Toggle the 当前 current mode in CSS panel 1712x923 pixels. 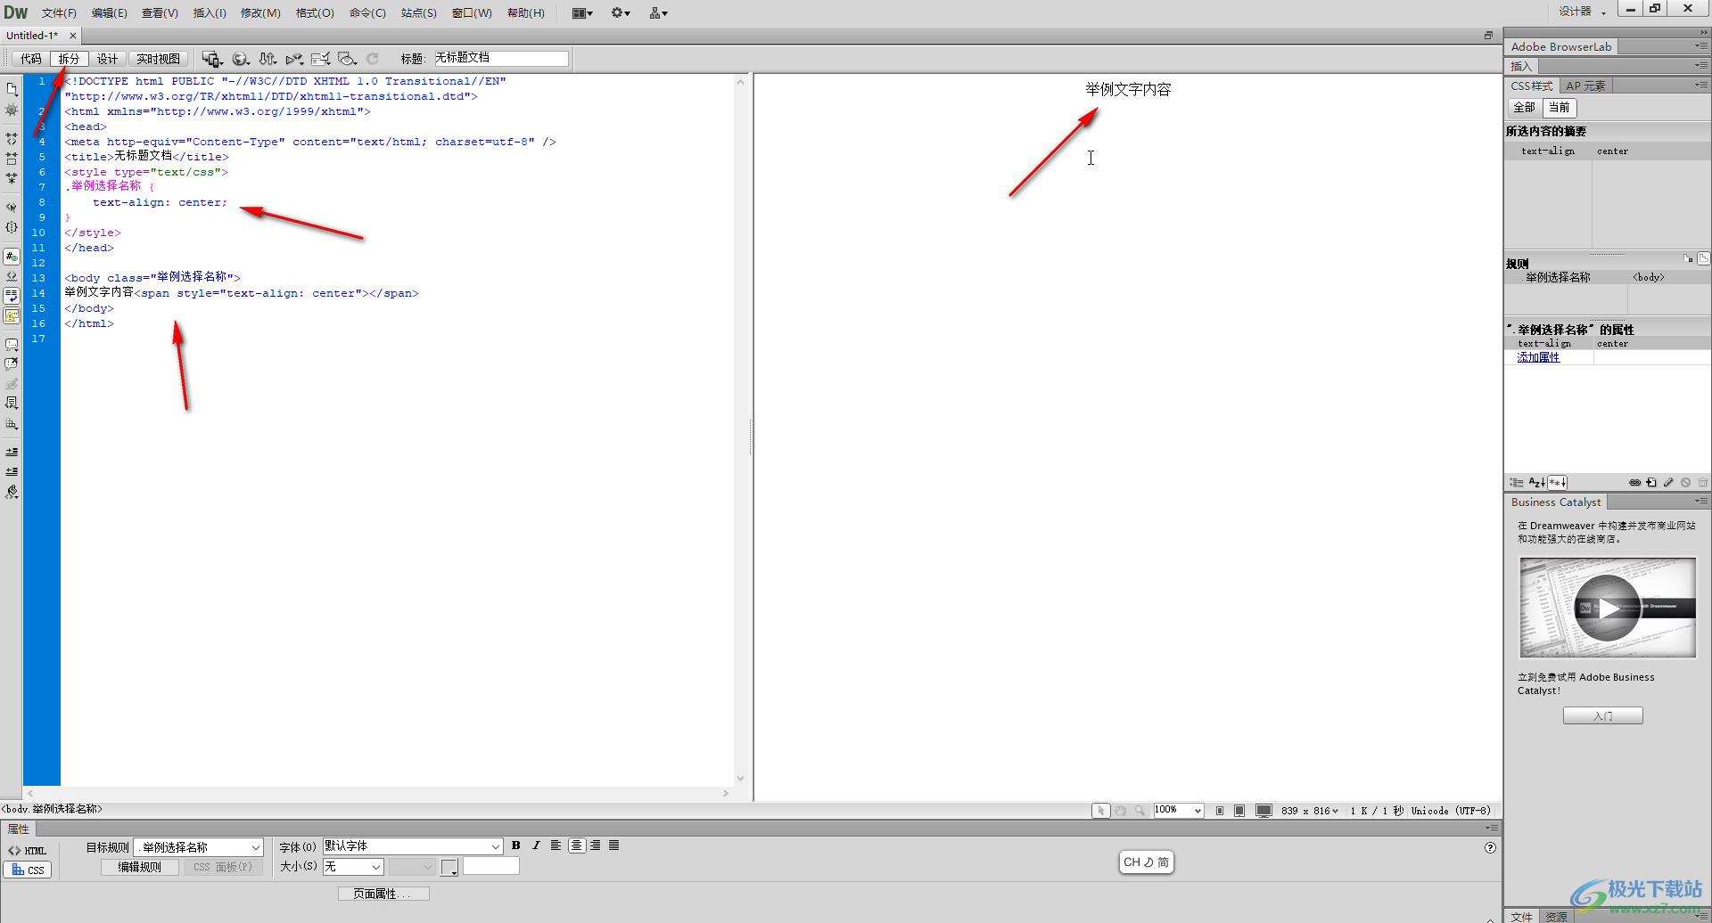tap(1559, 107)
